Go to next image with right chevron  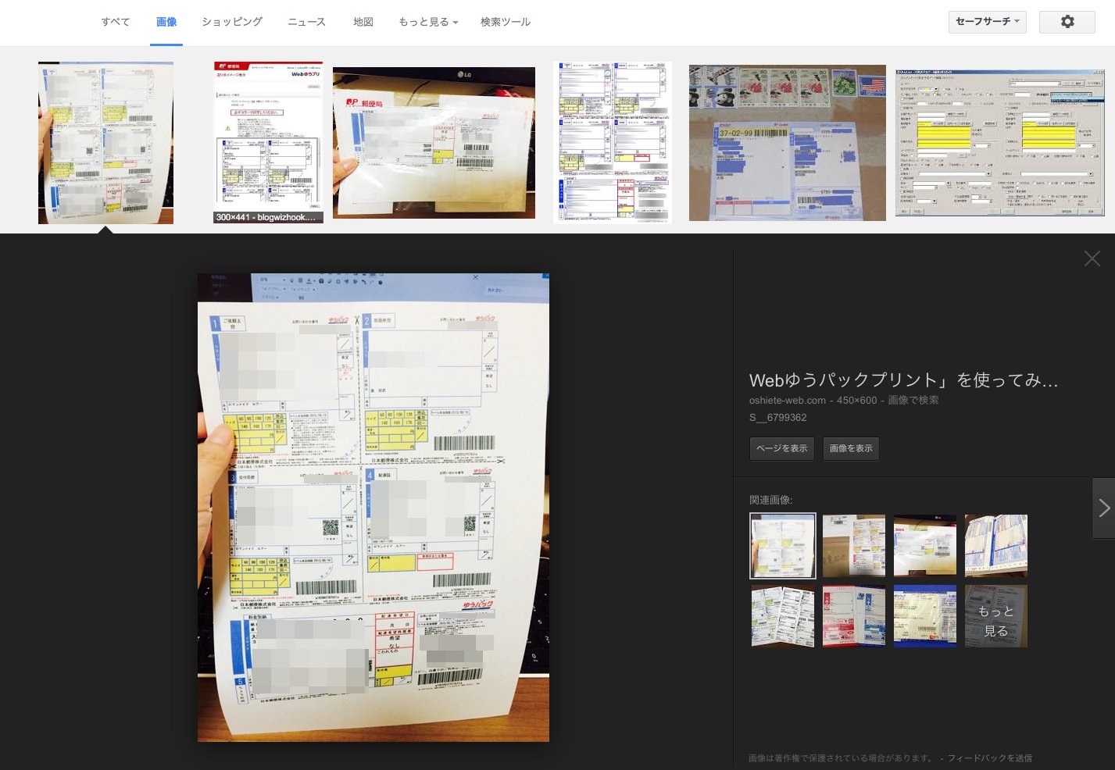point(1103,508)
